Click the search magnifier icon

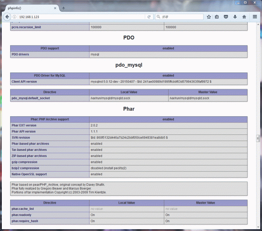pos(158,17)
